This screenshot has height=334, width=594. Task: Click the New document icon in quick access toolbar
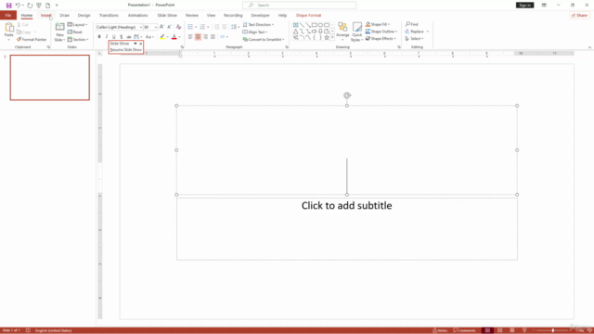point(47,6)
